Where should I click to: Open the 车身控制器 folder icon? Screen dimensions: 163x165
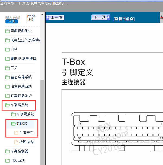(8, 151)
